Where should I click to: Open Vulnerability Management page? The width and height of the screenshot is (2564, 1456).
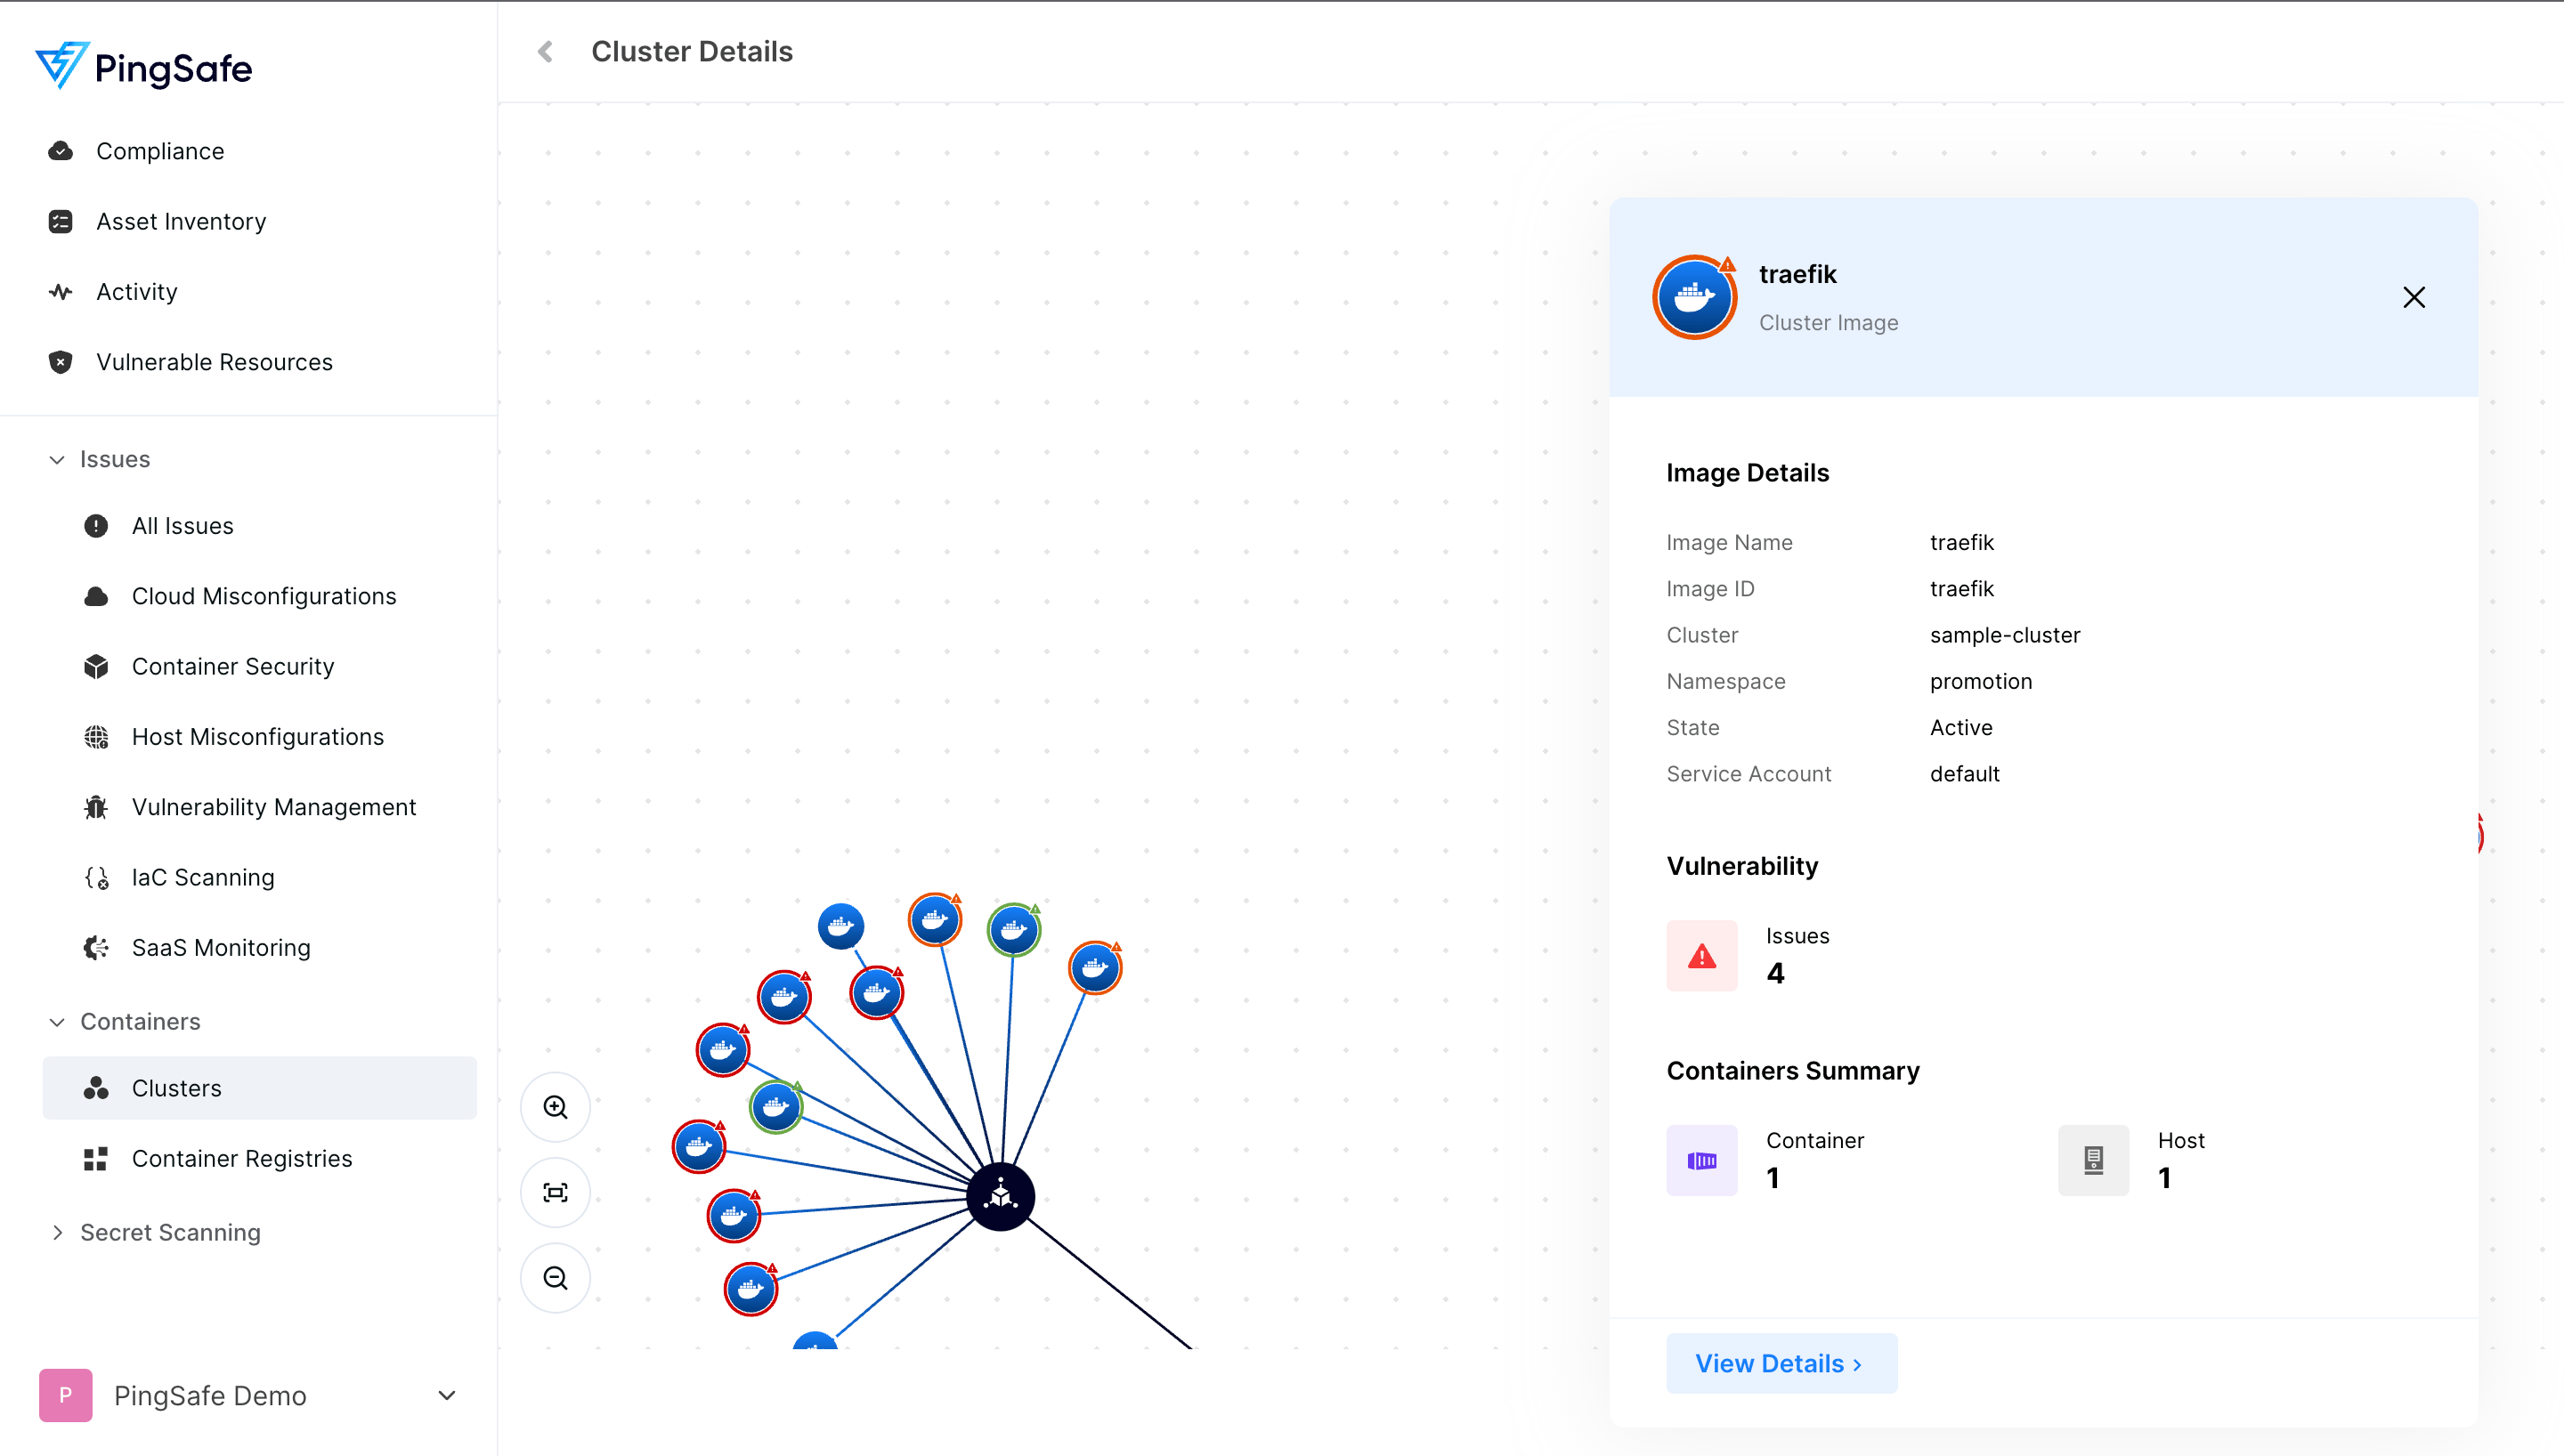pos(273,807)
